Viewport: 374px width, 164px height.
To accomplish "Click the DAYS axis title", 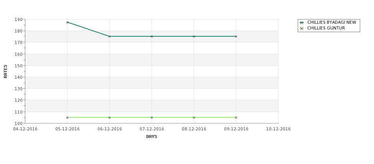I will [152, 136].
